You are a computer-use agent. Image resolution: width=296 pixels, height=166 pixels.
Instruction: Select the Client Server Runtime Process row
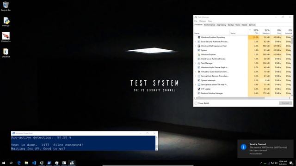242,59
